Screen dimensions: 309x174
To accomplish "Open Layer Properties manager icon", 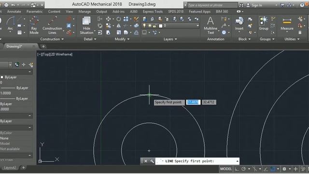I will [x=144, y=19].
